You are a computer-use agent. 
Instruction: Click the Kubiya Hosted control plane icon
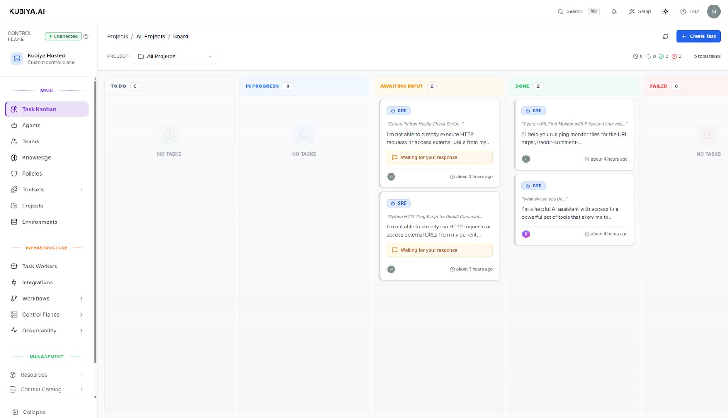[17, 59]
